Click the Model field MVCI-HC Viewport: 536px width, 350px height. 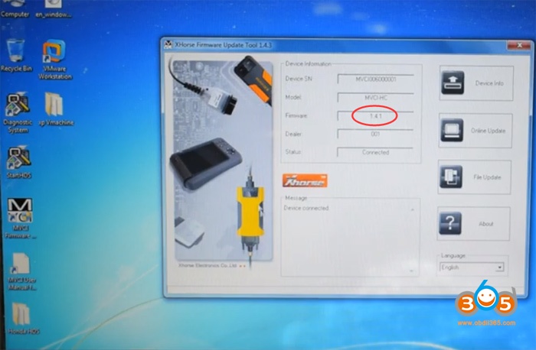[x=375, y=98]
